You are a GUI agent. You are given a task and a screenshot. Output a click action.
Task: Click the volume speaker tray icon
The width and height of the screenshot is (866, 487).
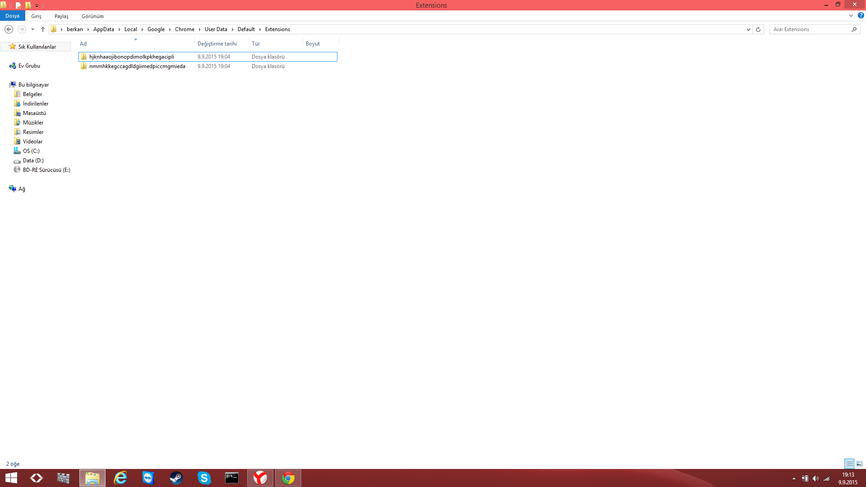(x=815, y=478)
